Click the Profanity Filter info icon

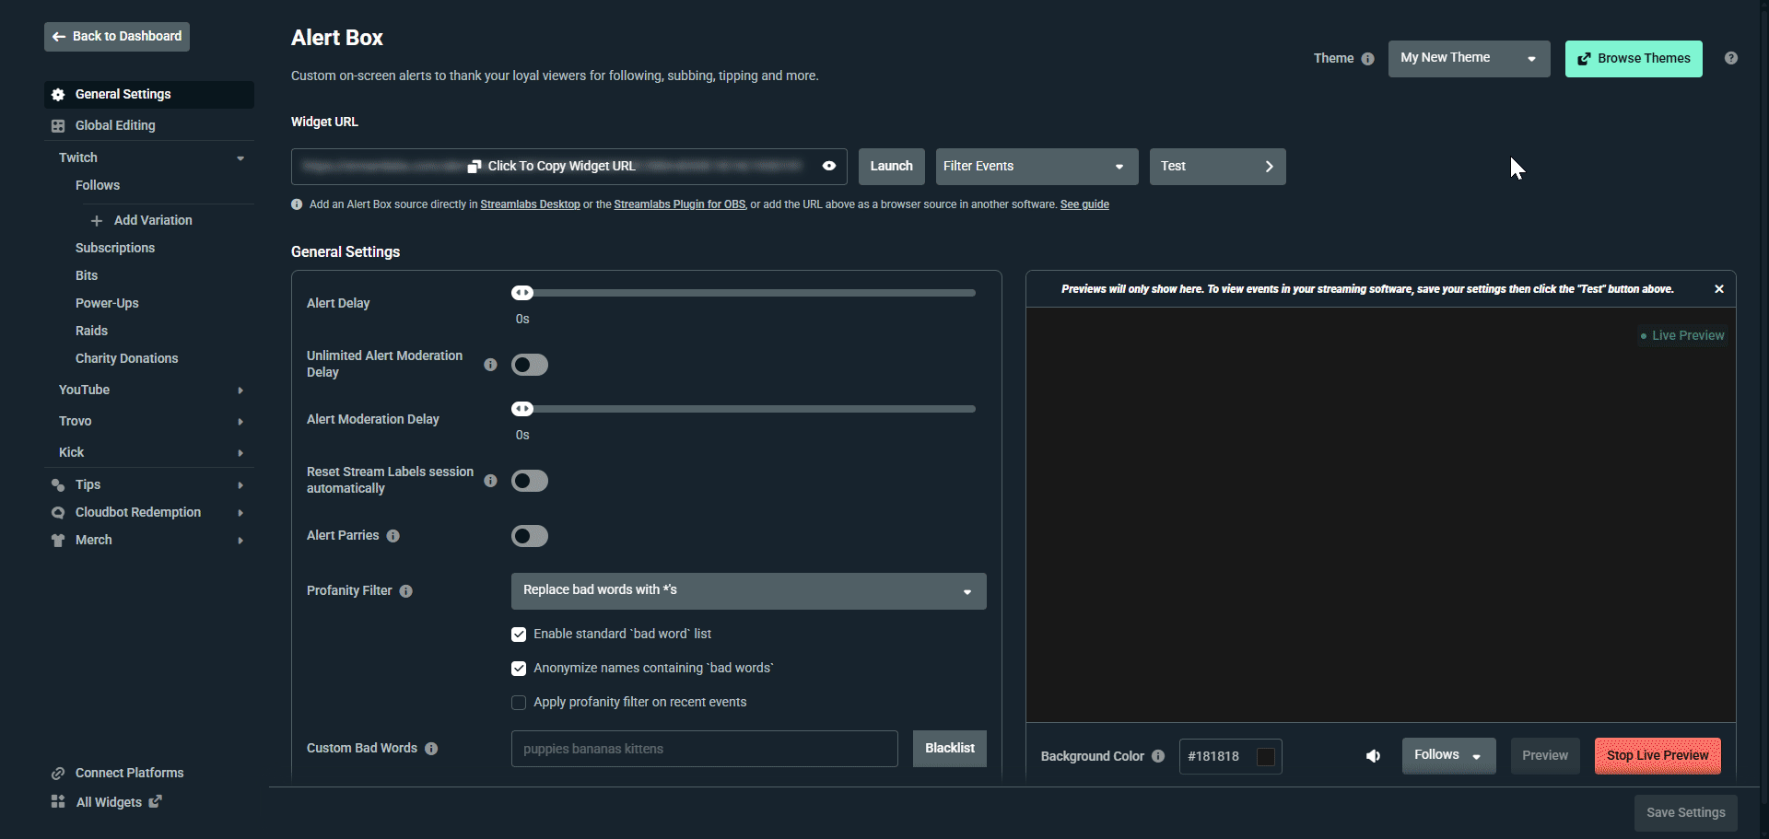click(x=406, y=591)
